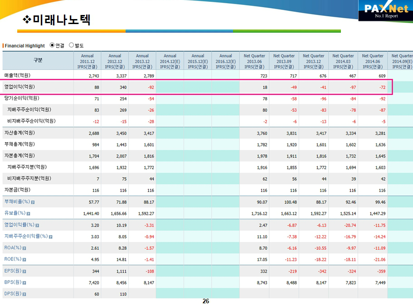Screen dimensions: 413x306
Task: Click the ROE(%) help icon
Action: [x=24, y=260]
